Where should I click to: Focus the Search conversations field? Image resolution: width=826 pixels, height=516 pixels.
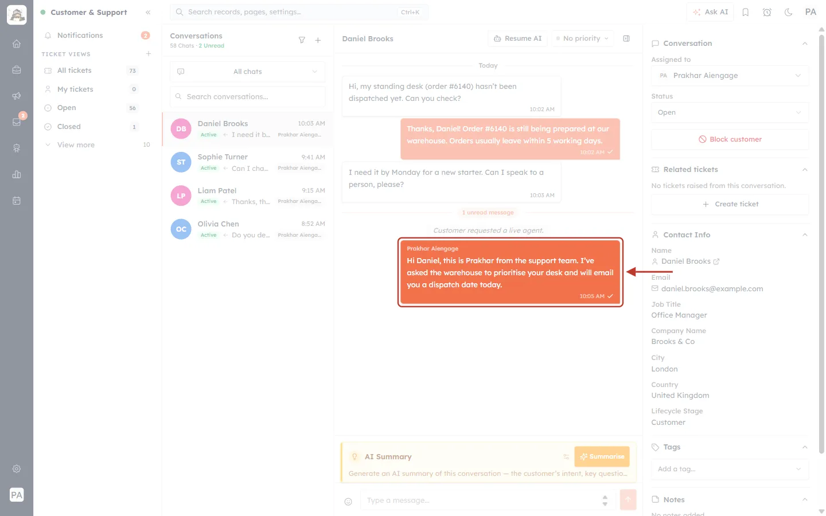(x=248, y=97)
